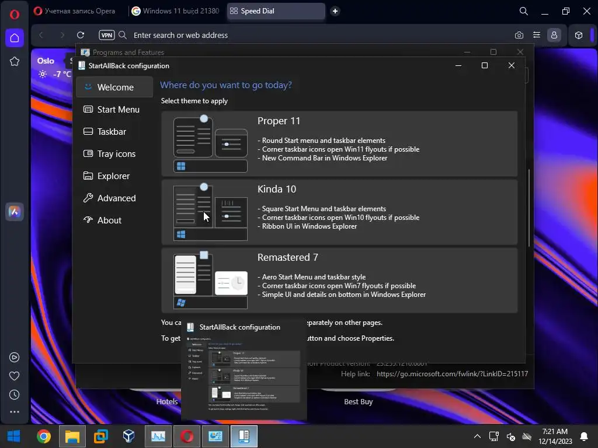Viewport: 598px width, 448px height.
Task: Toggle the VPN badge in the address bar
Action: click(107, 35)
